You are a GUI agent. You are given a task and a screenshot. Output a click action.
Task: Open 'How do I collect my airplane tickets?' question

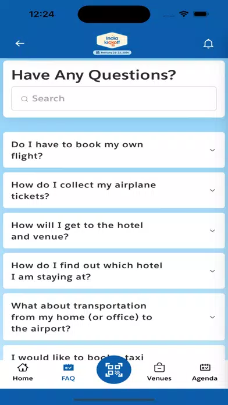point(114,190)
